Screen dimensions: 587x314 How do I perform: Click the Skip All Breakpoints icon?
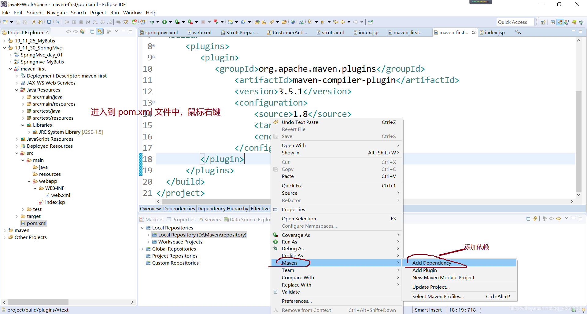57,22
